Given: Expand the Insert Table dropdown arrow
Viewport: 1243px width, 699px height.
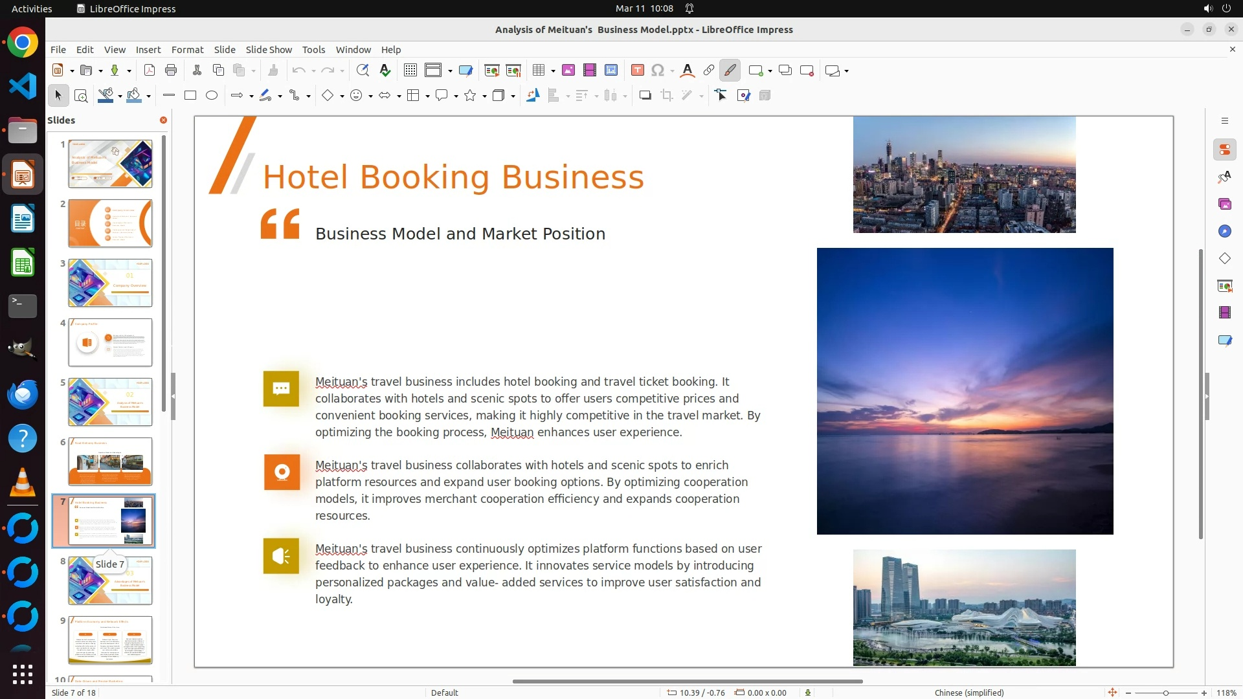Looking at the screenshot, I should [x=553, y=71].
